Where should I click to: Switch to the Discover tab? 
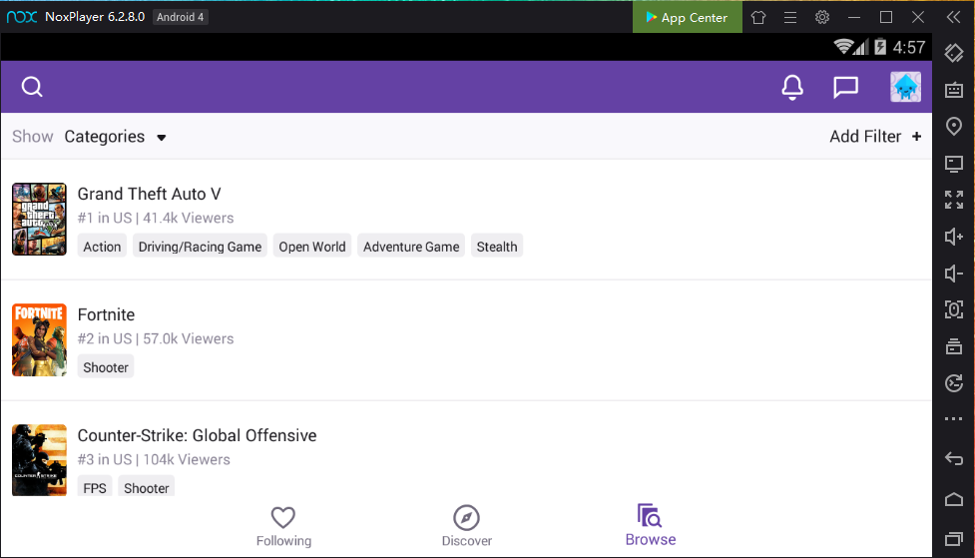[x=466, y=526]
